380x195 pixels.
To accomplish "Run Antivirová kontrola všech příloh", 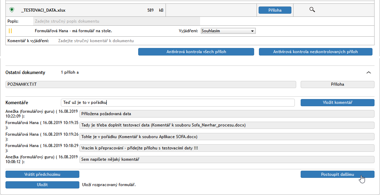I will (196, 52).
